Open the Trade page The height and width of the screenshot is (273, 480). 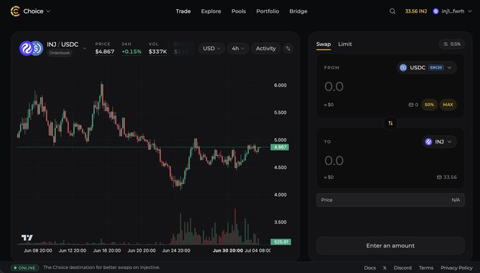(183, 11)
